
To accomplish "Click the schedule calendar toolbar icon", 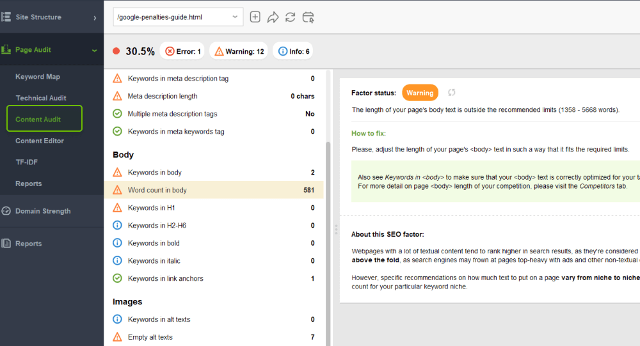I will pos(308,17).
